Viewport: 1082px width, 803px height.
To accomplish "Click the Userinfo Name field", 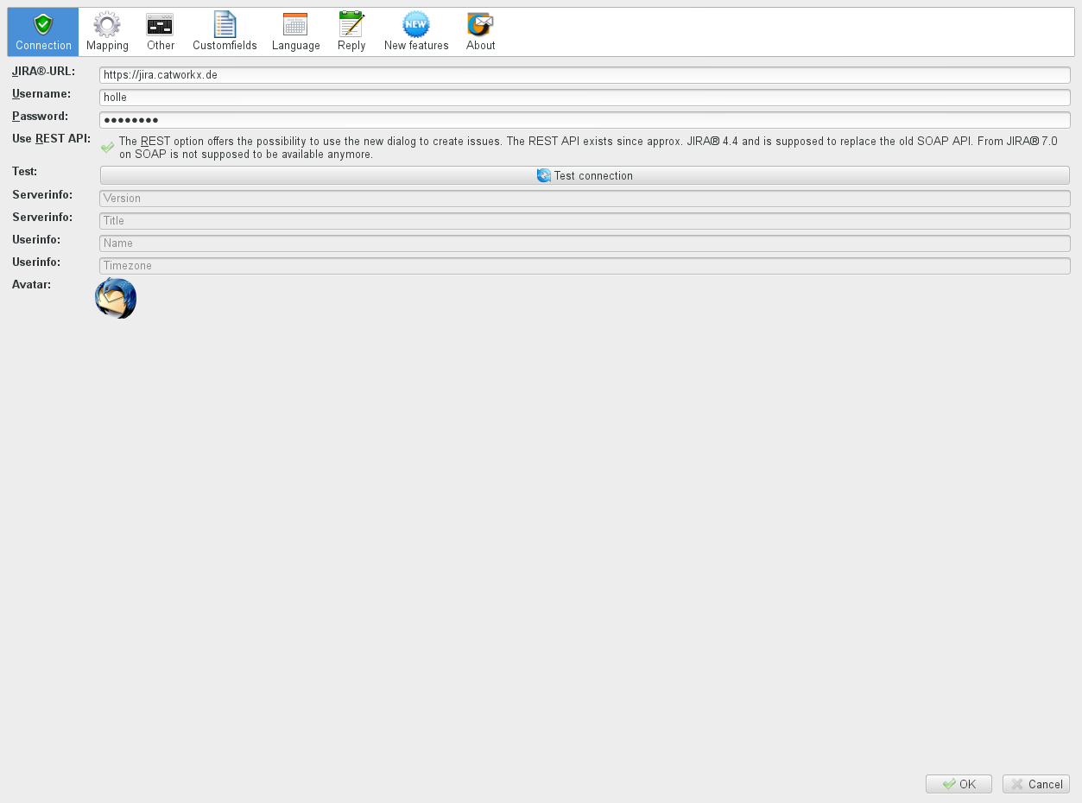I will tap(585, 243).
